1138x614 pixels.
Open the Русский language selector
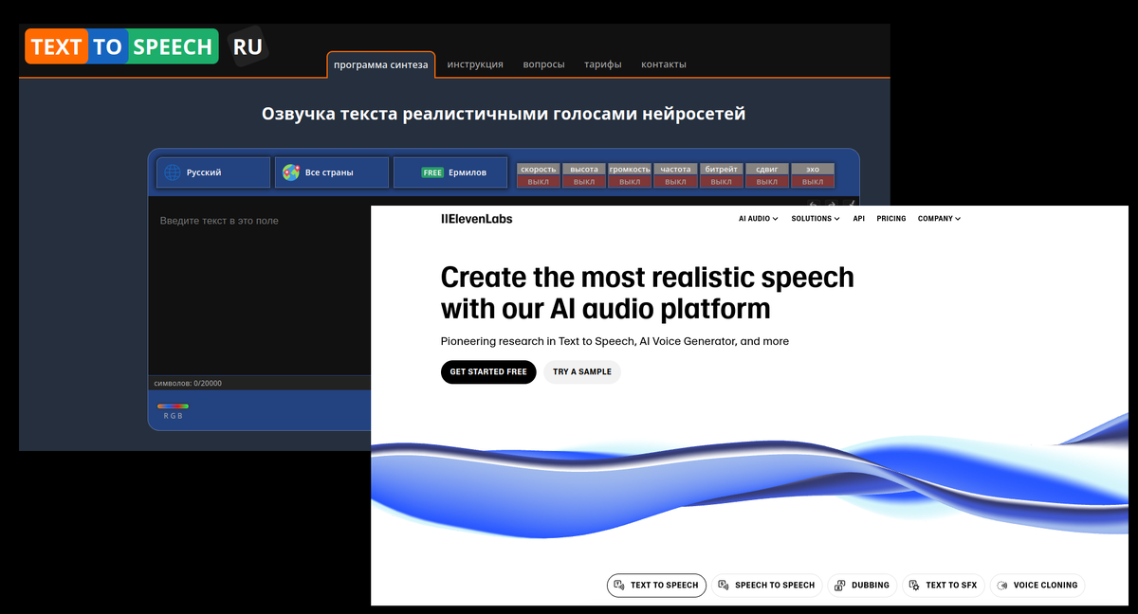coord(213,172)
